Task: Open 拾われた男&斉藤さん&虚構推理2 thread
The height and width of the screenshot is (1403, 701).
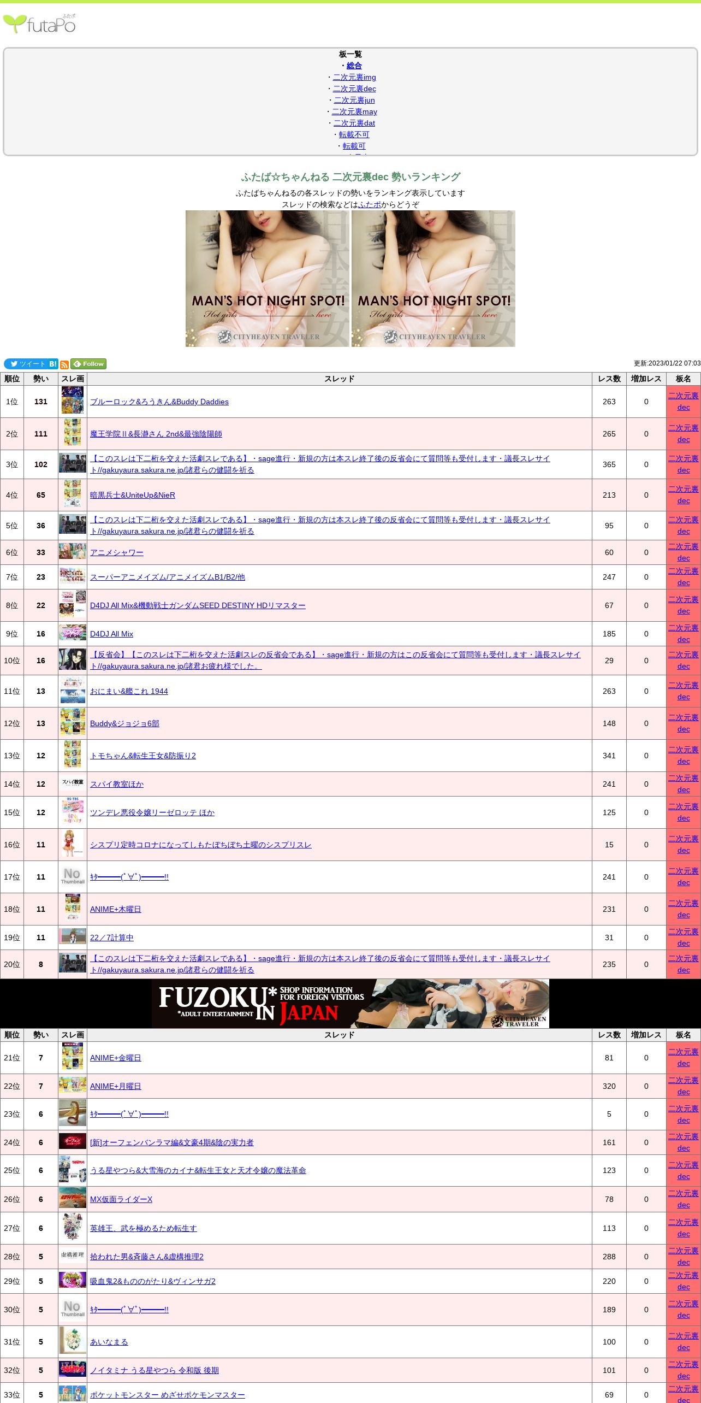Action: click(x=147, y=1257)
